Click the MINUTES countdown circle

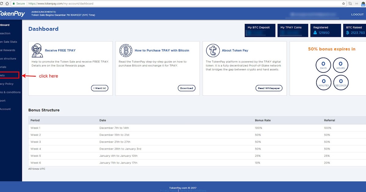[x=323, y=82]
